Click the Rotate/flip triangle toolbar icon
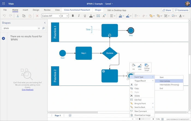This screenshot has height=121, width=191. coord(181,16)
